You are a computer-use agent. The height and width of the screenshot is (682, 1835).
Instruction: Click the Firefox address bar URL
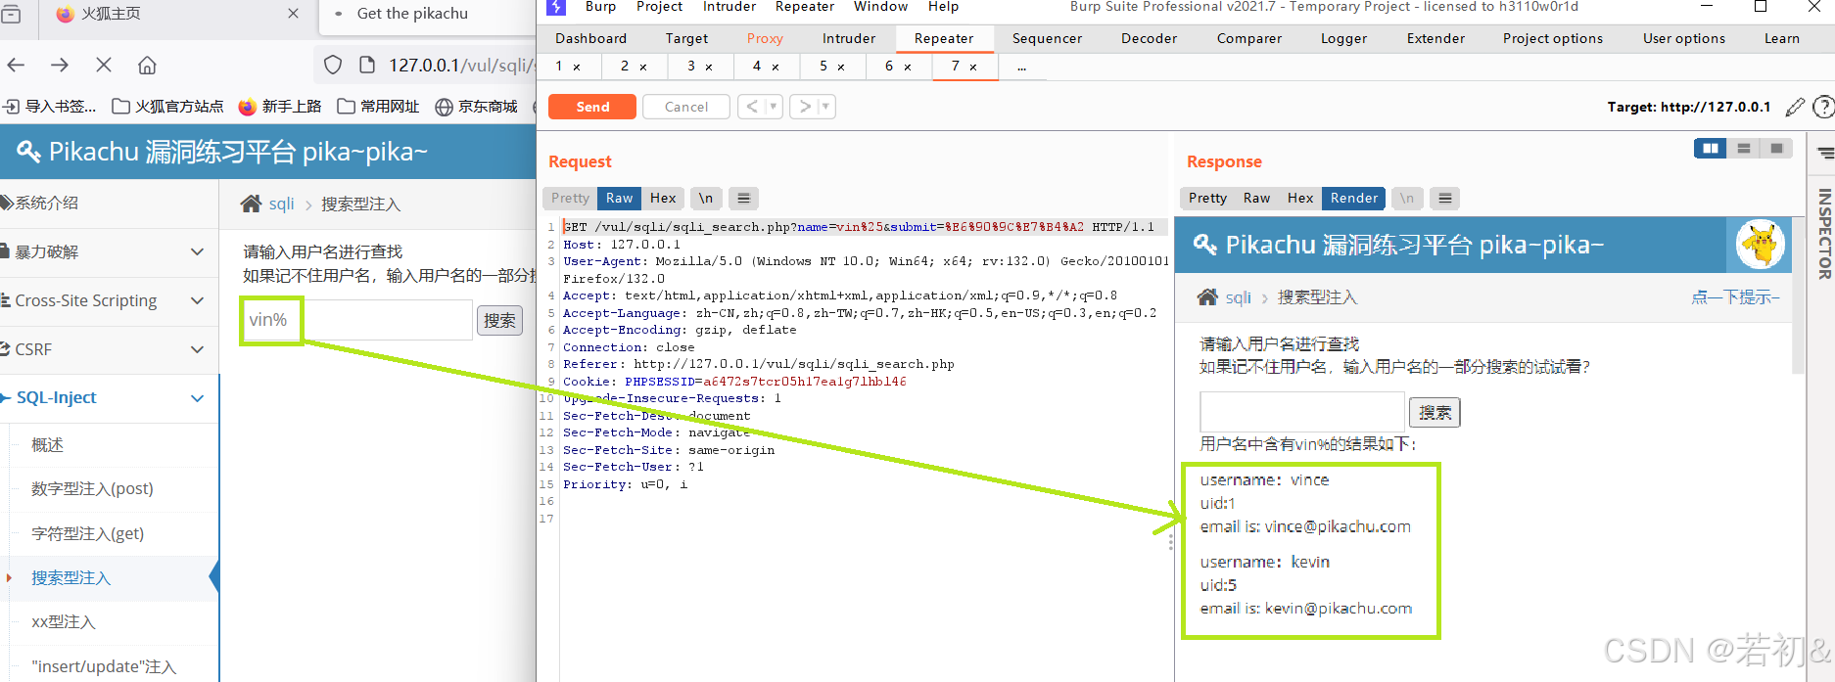(x=460, y=66)
